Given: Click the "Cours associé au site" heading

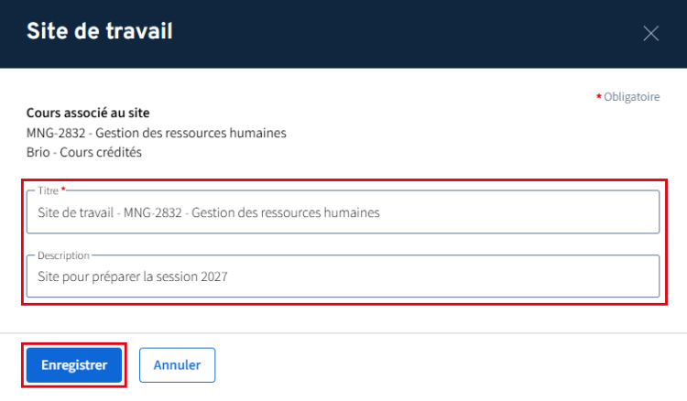Looking at the screenshot, I should click(x=88, y=114).
